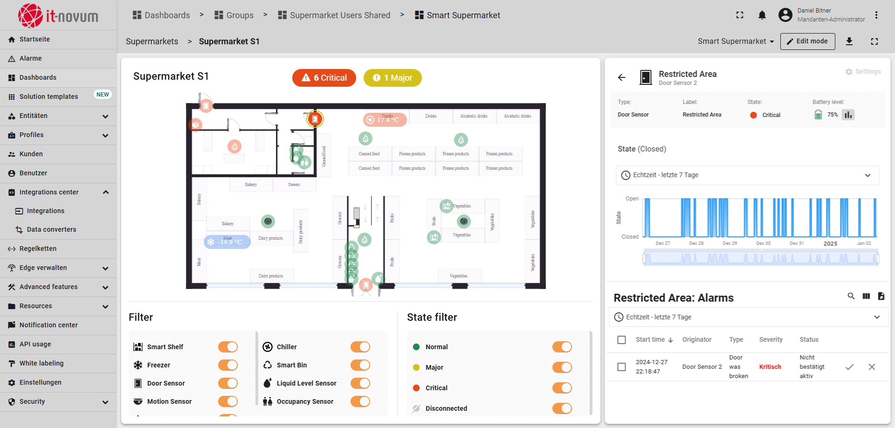
Task: Click the state chart timeline range navigator
Action: point(761,258)
